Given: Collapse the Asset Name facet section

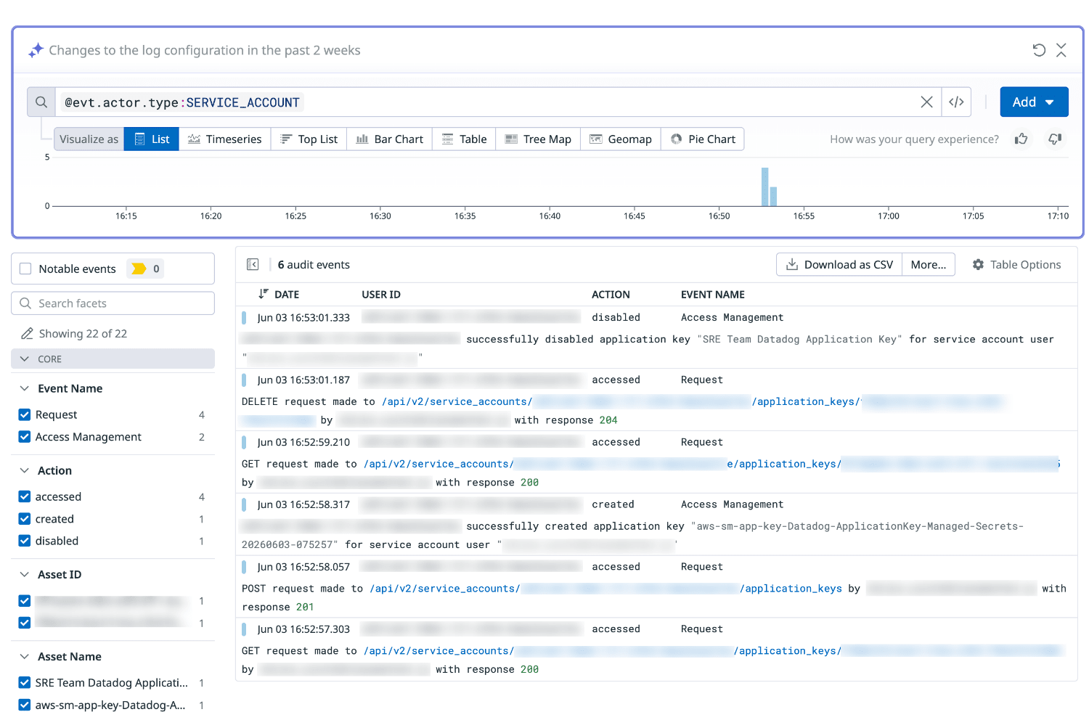Looking at the screenshot, I should (25, 656).
